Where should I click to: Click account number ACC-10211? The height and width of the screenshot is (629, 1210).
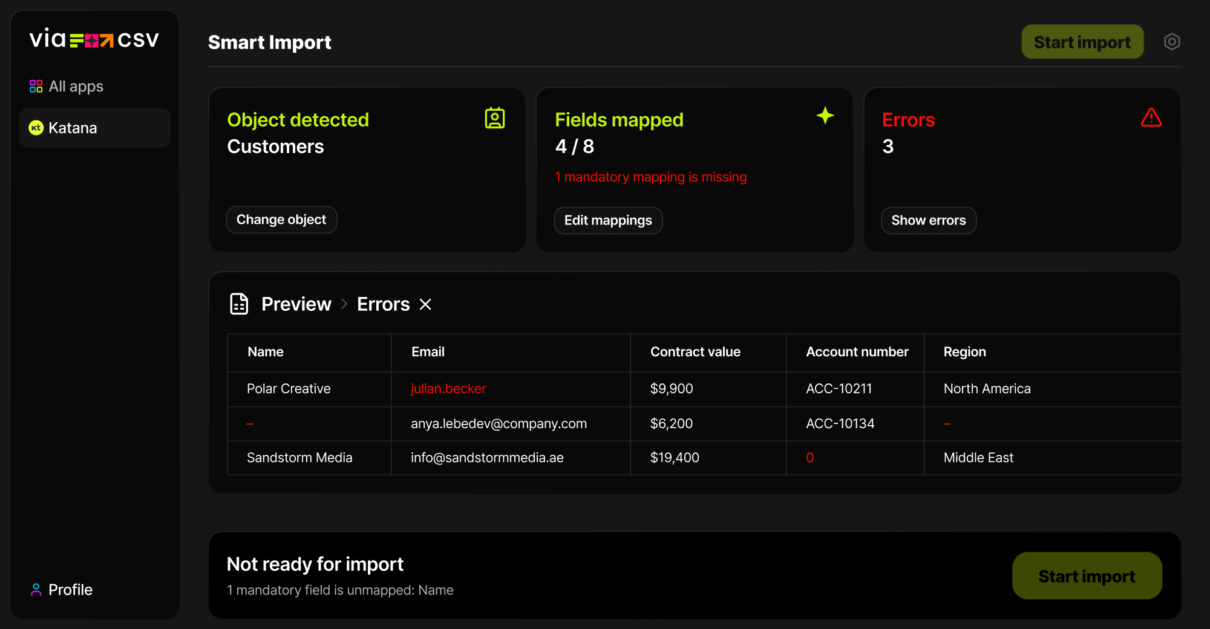pos(839,389)
